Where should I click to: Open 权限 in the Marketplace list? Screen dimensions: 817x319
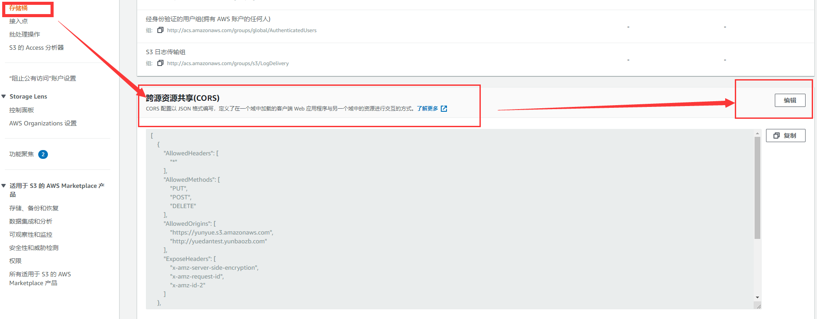(15, 261)
